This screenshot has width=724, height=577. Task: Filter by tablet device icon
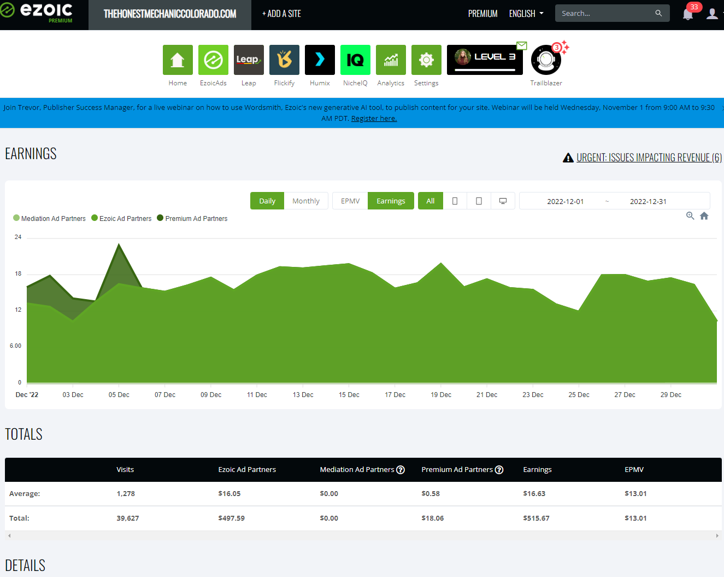pos(479,201)
